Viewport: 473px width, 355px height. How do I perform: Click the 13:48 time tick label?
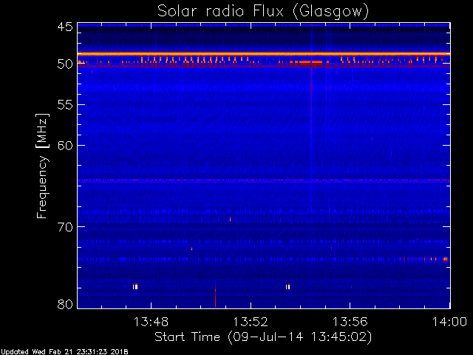[x=151, y=322]
